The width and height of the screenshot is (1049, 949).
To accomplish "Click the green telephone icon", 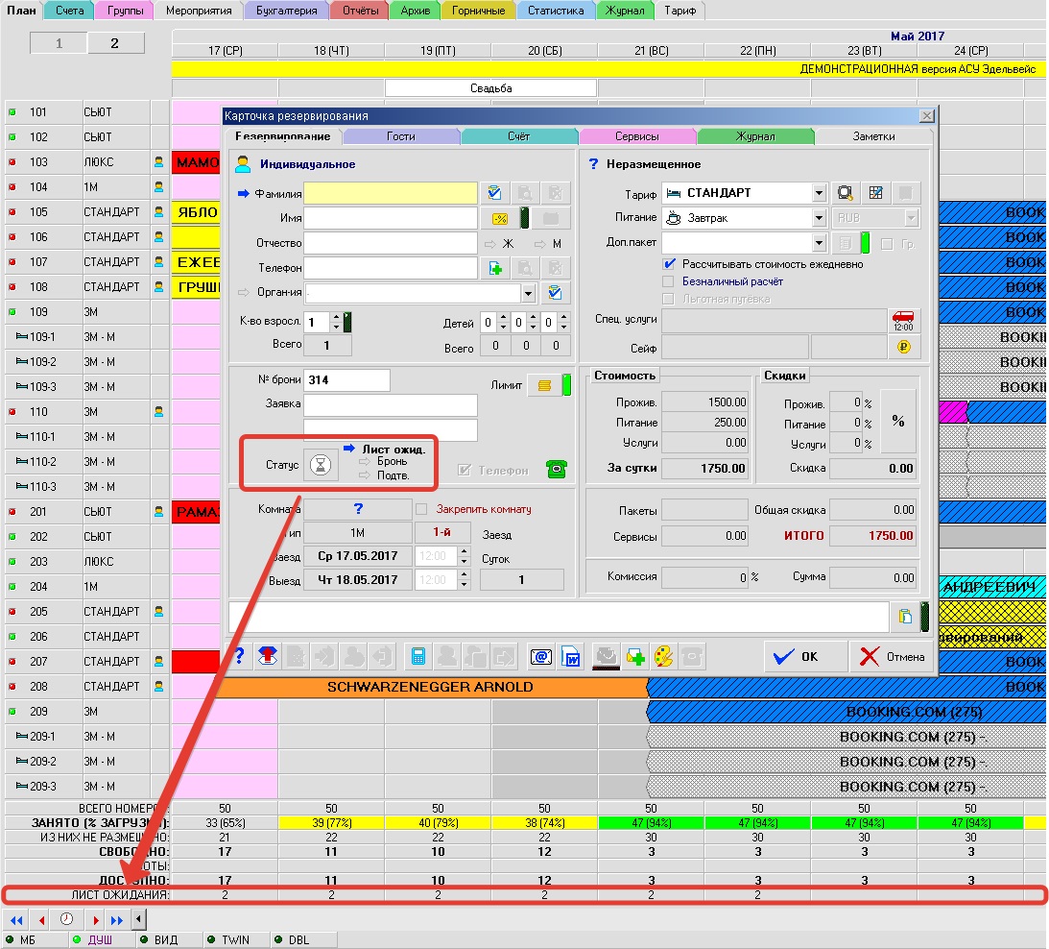I will (x=557, y=470).
